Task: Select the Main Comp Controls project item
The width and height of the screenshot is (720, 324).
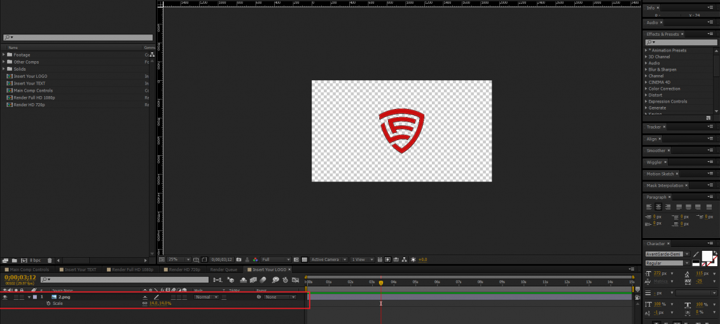Action: point(33,90)
